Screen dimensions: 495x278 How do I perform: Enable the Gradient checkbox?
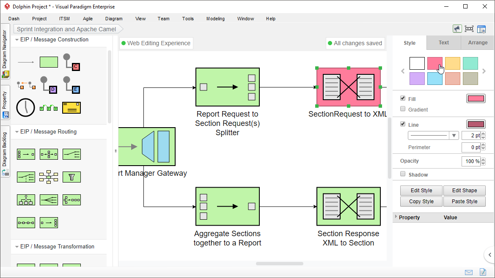click(x=403, y=109)
